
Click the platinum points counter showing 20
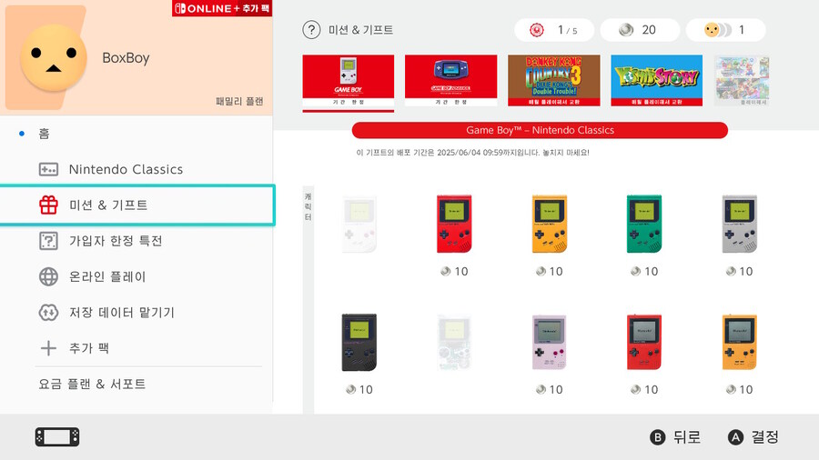click(x=640, y=30)
